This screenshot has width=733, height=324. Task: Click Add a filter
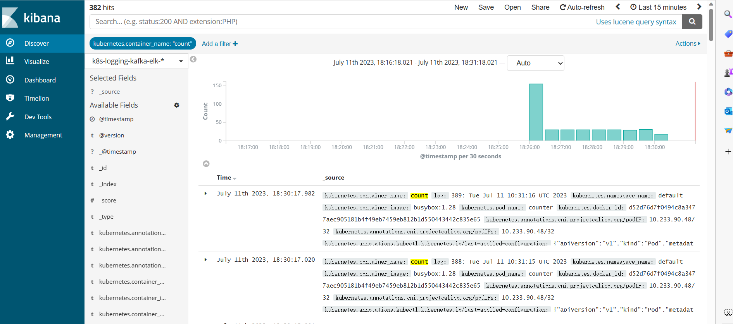click(220, 44)
